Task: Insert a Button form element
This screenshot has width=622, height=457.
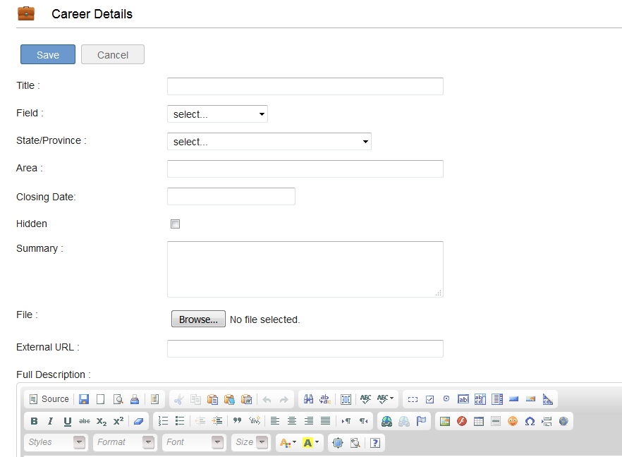Action: coord(513,399)
